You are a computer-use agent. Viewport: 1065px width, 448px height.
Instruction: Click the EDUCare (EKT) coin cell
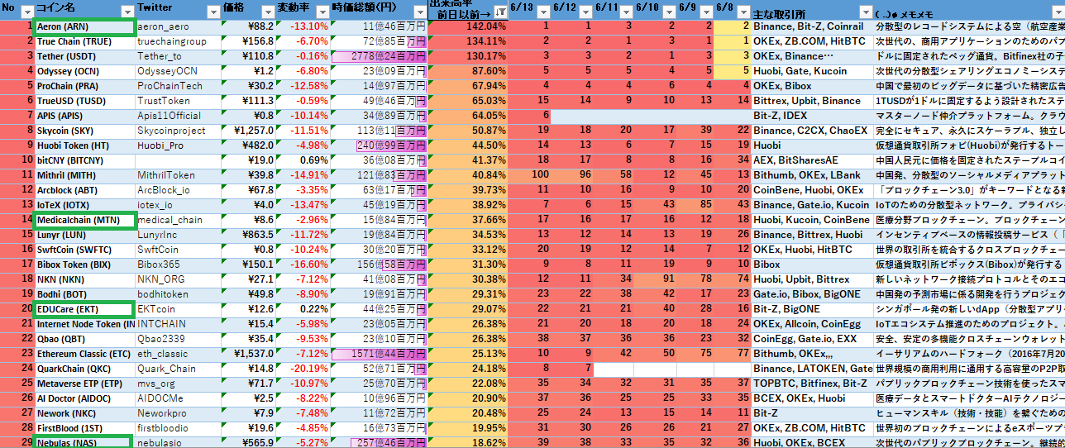coord(84,309)
